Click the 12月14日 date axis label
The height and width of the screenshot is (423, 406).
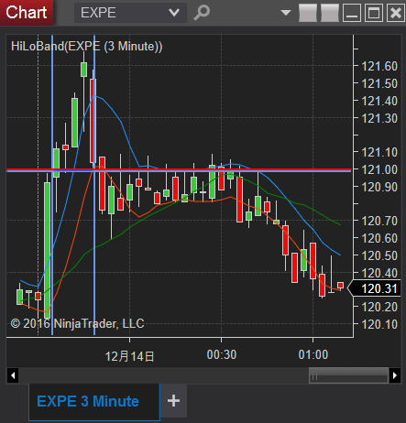(129, 356)
